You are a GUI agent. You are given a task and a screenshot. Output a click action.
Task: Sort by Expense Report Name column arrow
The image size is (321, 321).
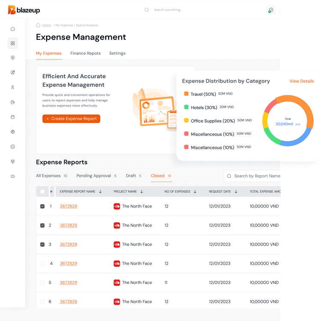pos(101,192)
